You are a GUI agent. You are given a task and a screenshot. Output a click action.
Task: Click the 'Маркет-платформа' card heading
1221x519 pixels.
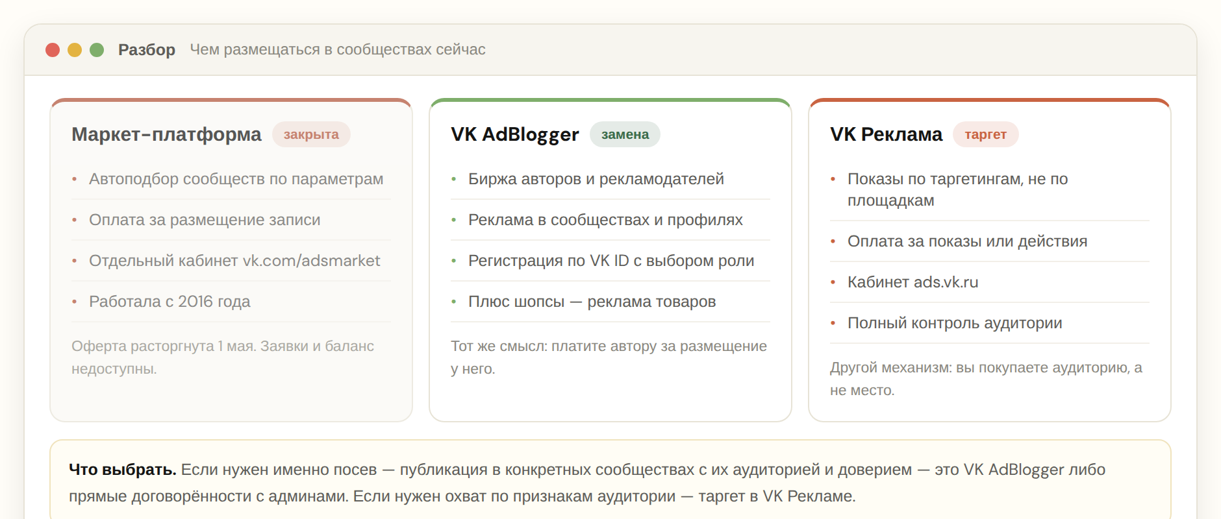coord(166,134)
